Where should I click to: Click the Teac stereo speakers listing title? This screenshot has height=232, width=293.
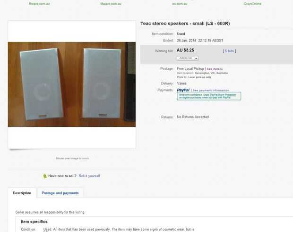pyautogui.click(x=185, y=24)
